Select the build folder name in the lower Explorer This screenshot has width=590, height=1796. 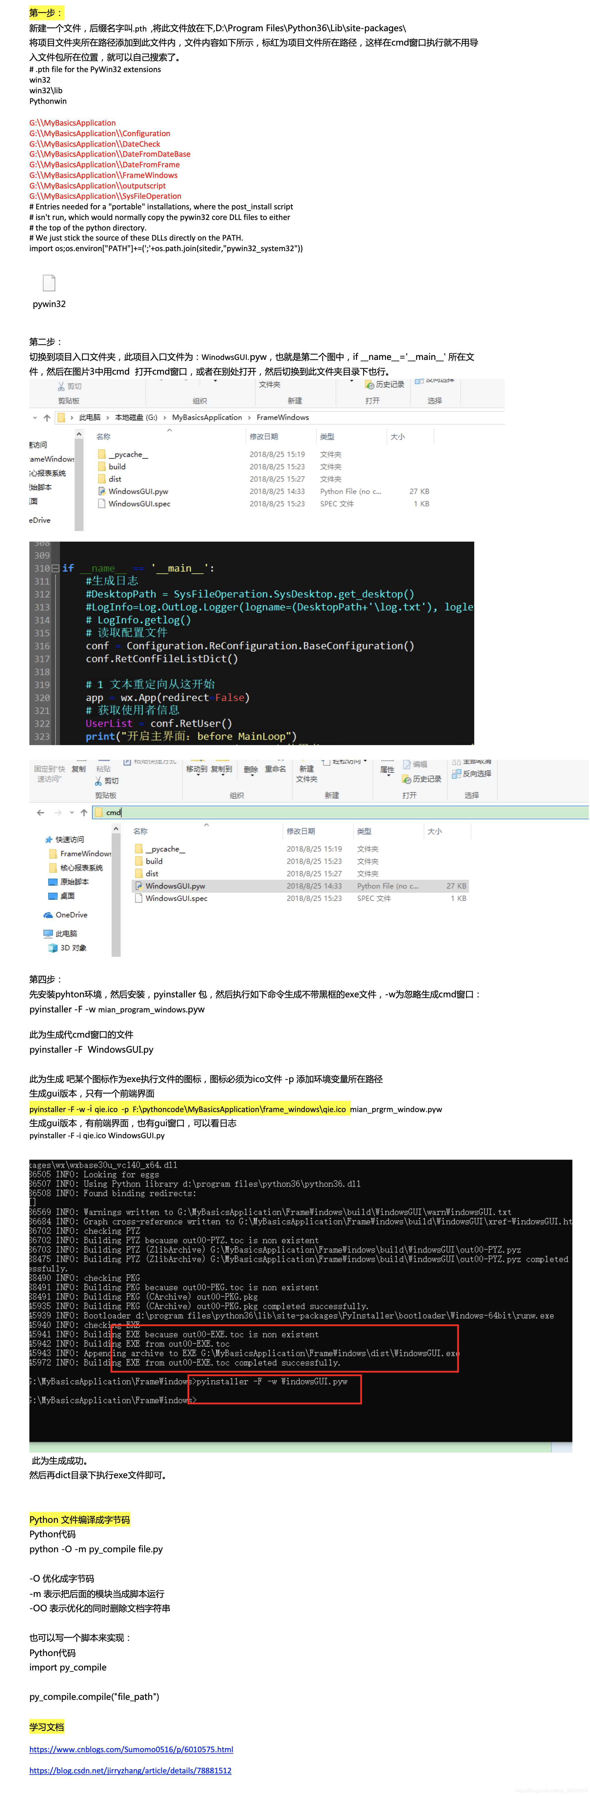154,861
